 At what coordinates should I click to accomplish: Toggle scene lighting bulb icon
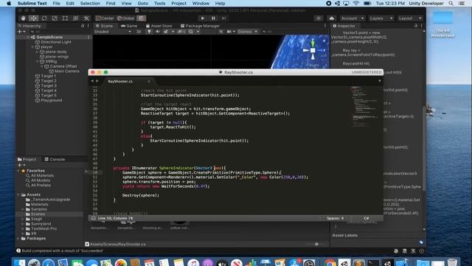[149, 32]
